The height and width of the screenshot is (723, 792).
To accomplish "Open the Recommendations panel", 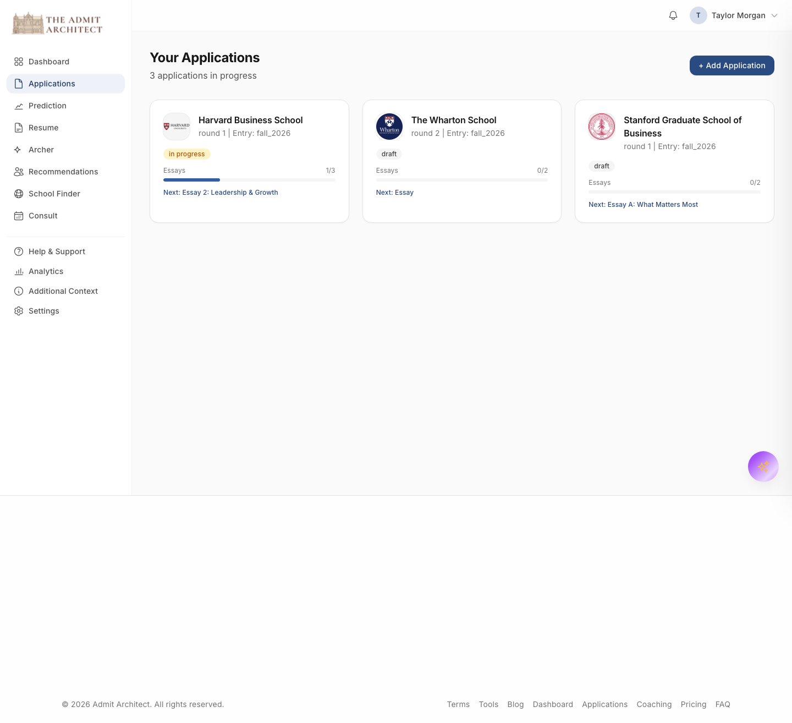I will point(63,172).
